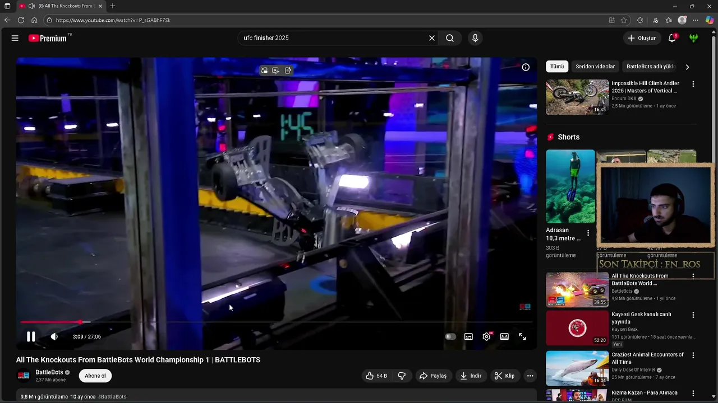718x403 pixels.
Task: Select the Tümü filter chip
Action: pyautogui.click(x=557, y=67)
